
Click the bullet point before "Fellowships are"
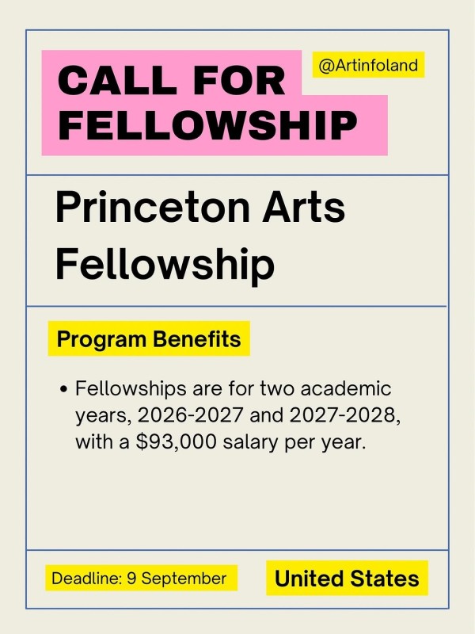pos(64,390)
